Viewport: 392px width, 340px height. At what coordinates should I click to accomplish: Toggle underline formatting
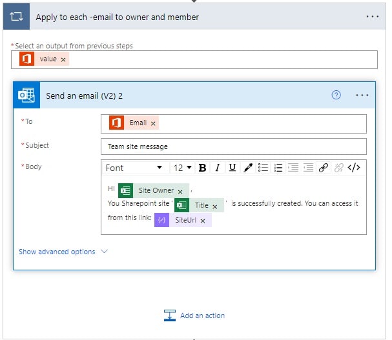tap(232, 168)
